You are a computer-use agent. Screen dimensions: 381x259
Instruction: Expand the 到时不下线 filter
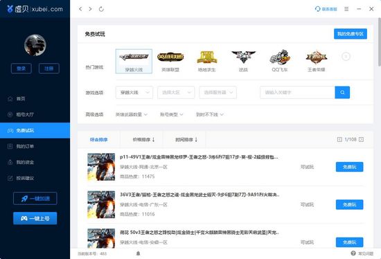[x=210, y=114]
